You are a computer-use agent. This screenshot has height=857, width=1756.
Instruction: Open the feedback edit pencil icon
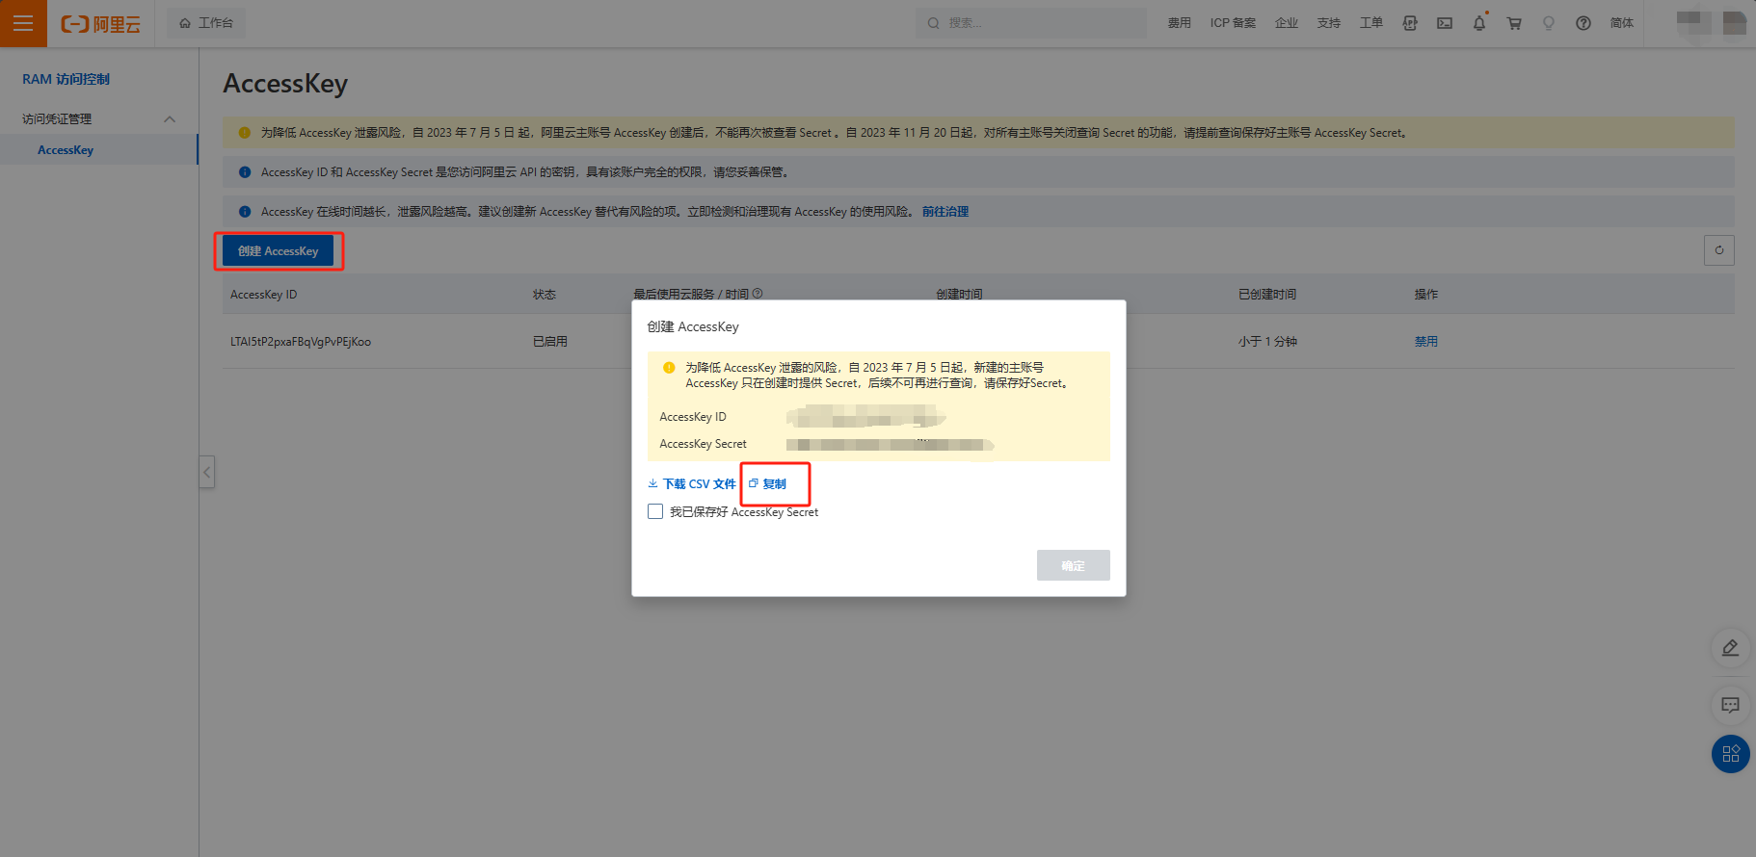coord(1731,648)
